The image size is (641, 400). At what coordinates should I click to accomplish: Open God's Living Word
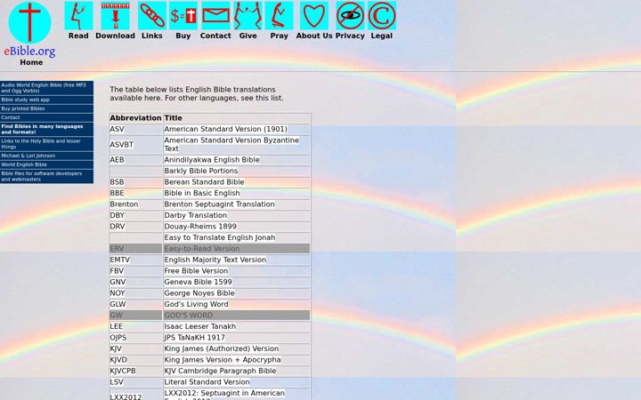196,304
